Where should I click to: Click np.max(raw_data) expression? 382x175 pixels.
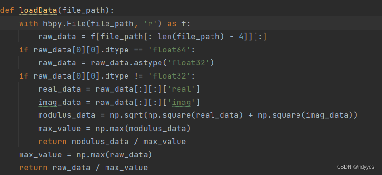pos(114,155)
